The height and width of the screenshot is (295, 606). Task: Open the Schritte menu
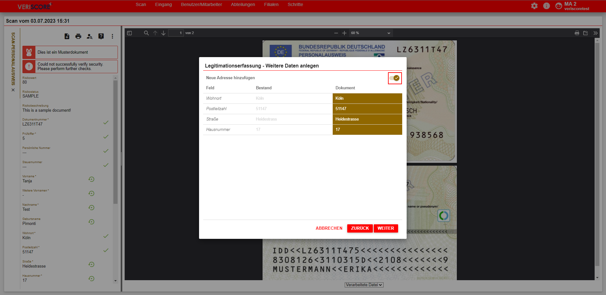[x=295, y=4]
